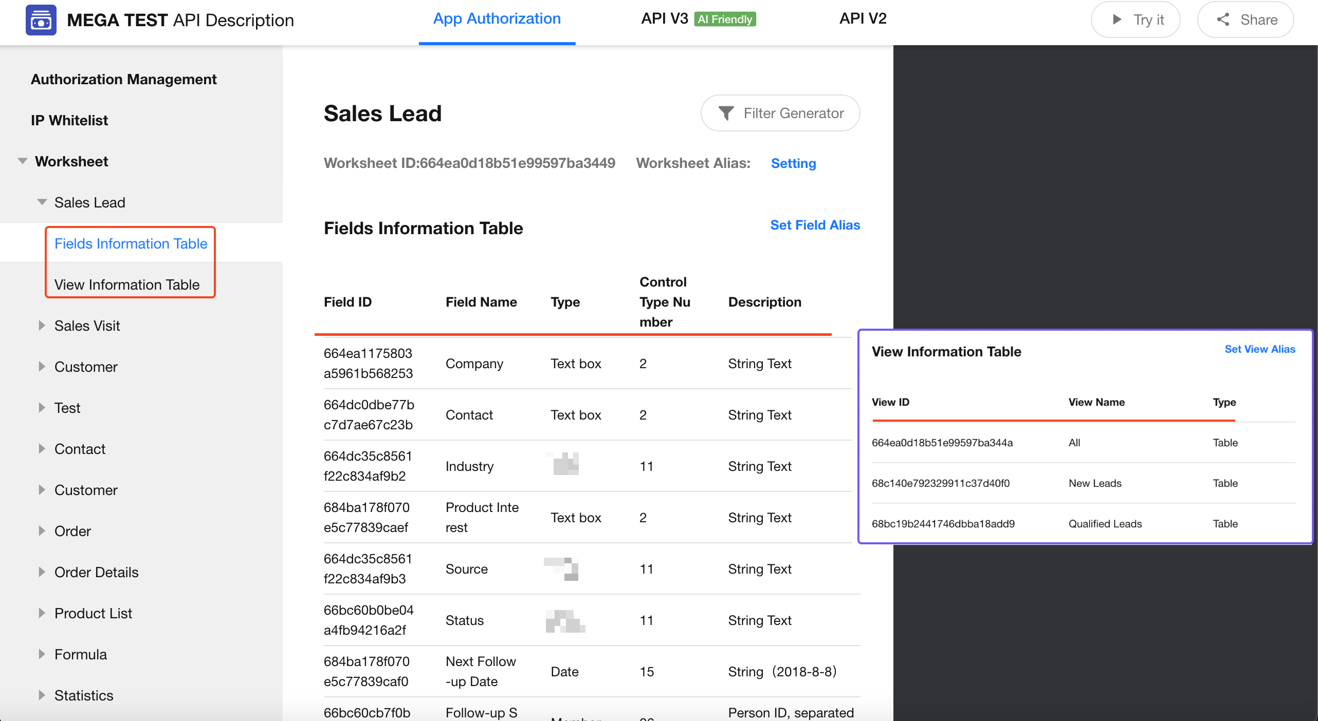Click the Set Field Alias link
Viewport: 1318px width, 721px height.
[x=815, y=225]
